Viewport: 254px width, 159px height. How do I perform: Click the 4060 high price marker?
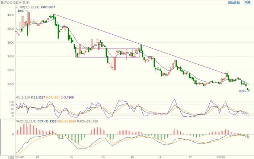21,11
